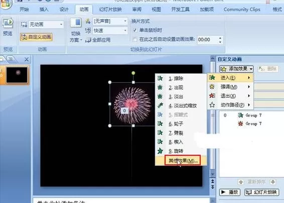
Task: Choose the 8. 楔入 entrance effect
Action: [x=181, y=142]
